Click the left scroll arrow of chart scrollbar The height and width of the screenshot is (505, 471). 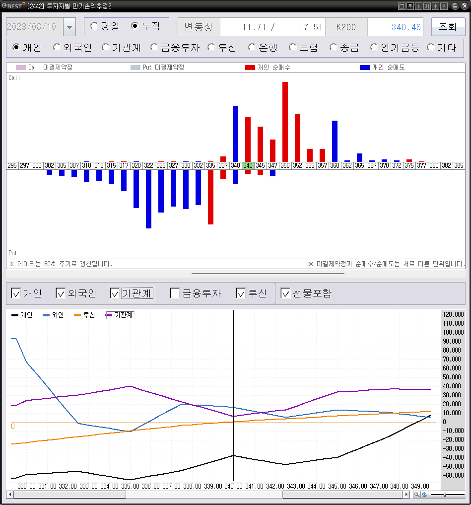(x=10, y=495)
